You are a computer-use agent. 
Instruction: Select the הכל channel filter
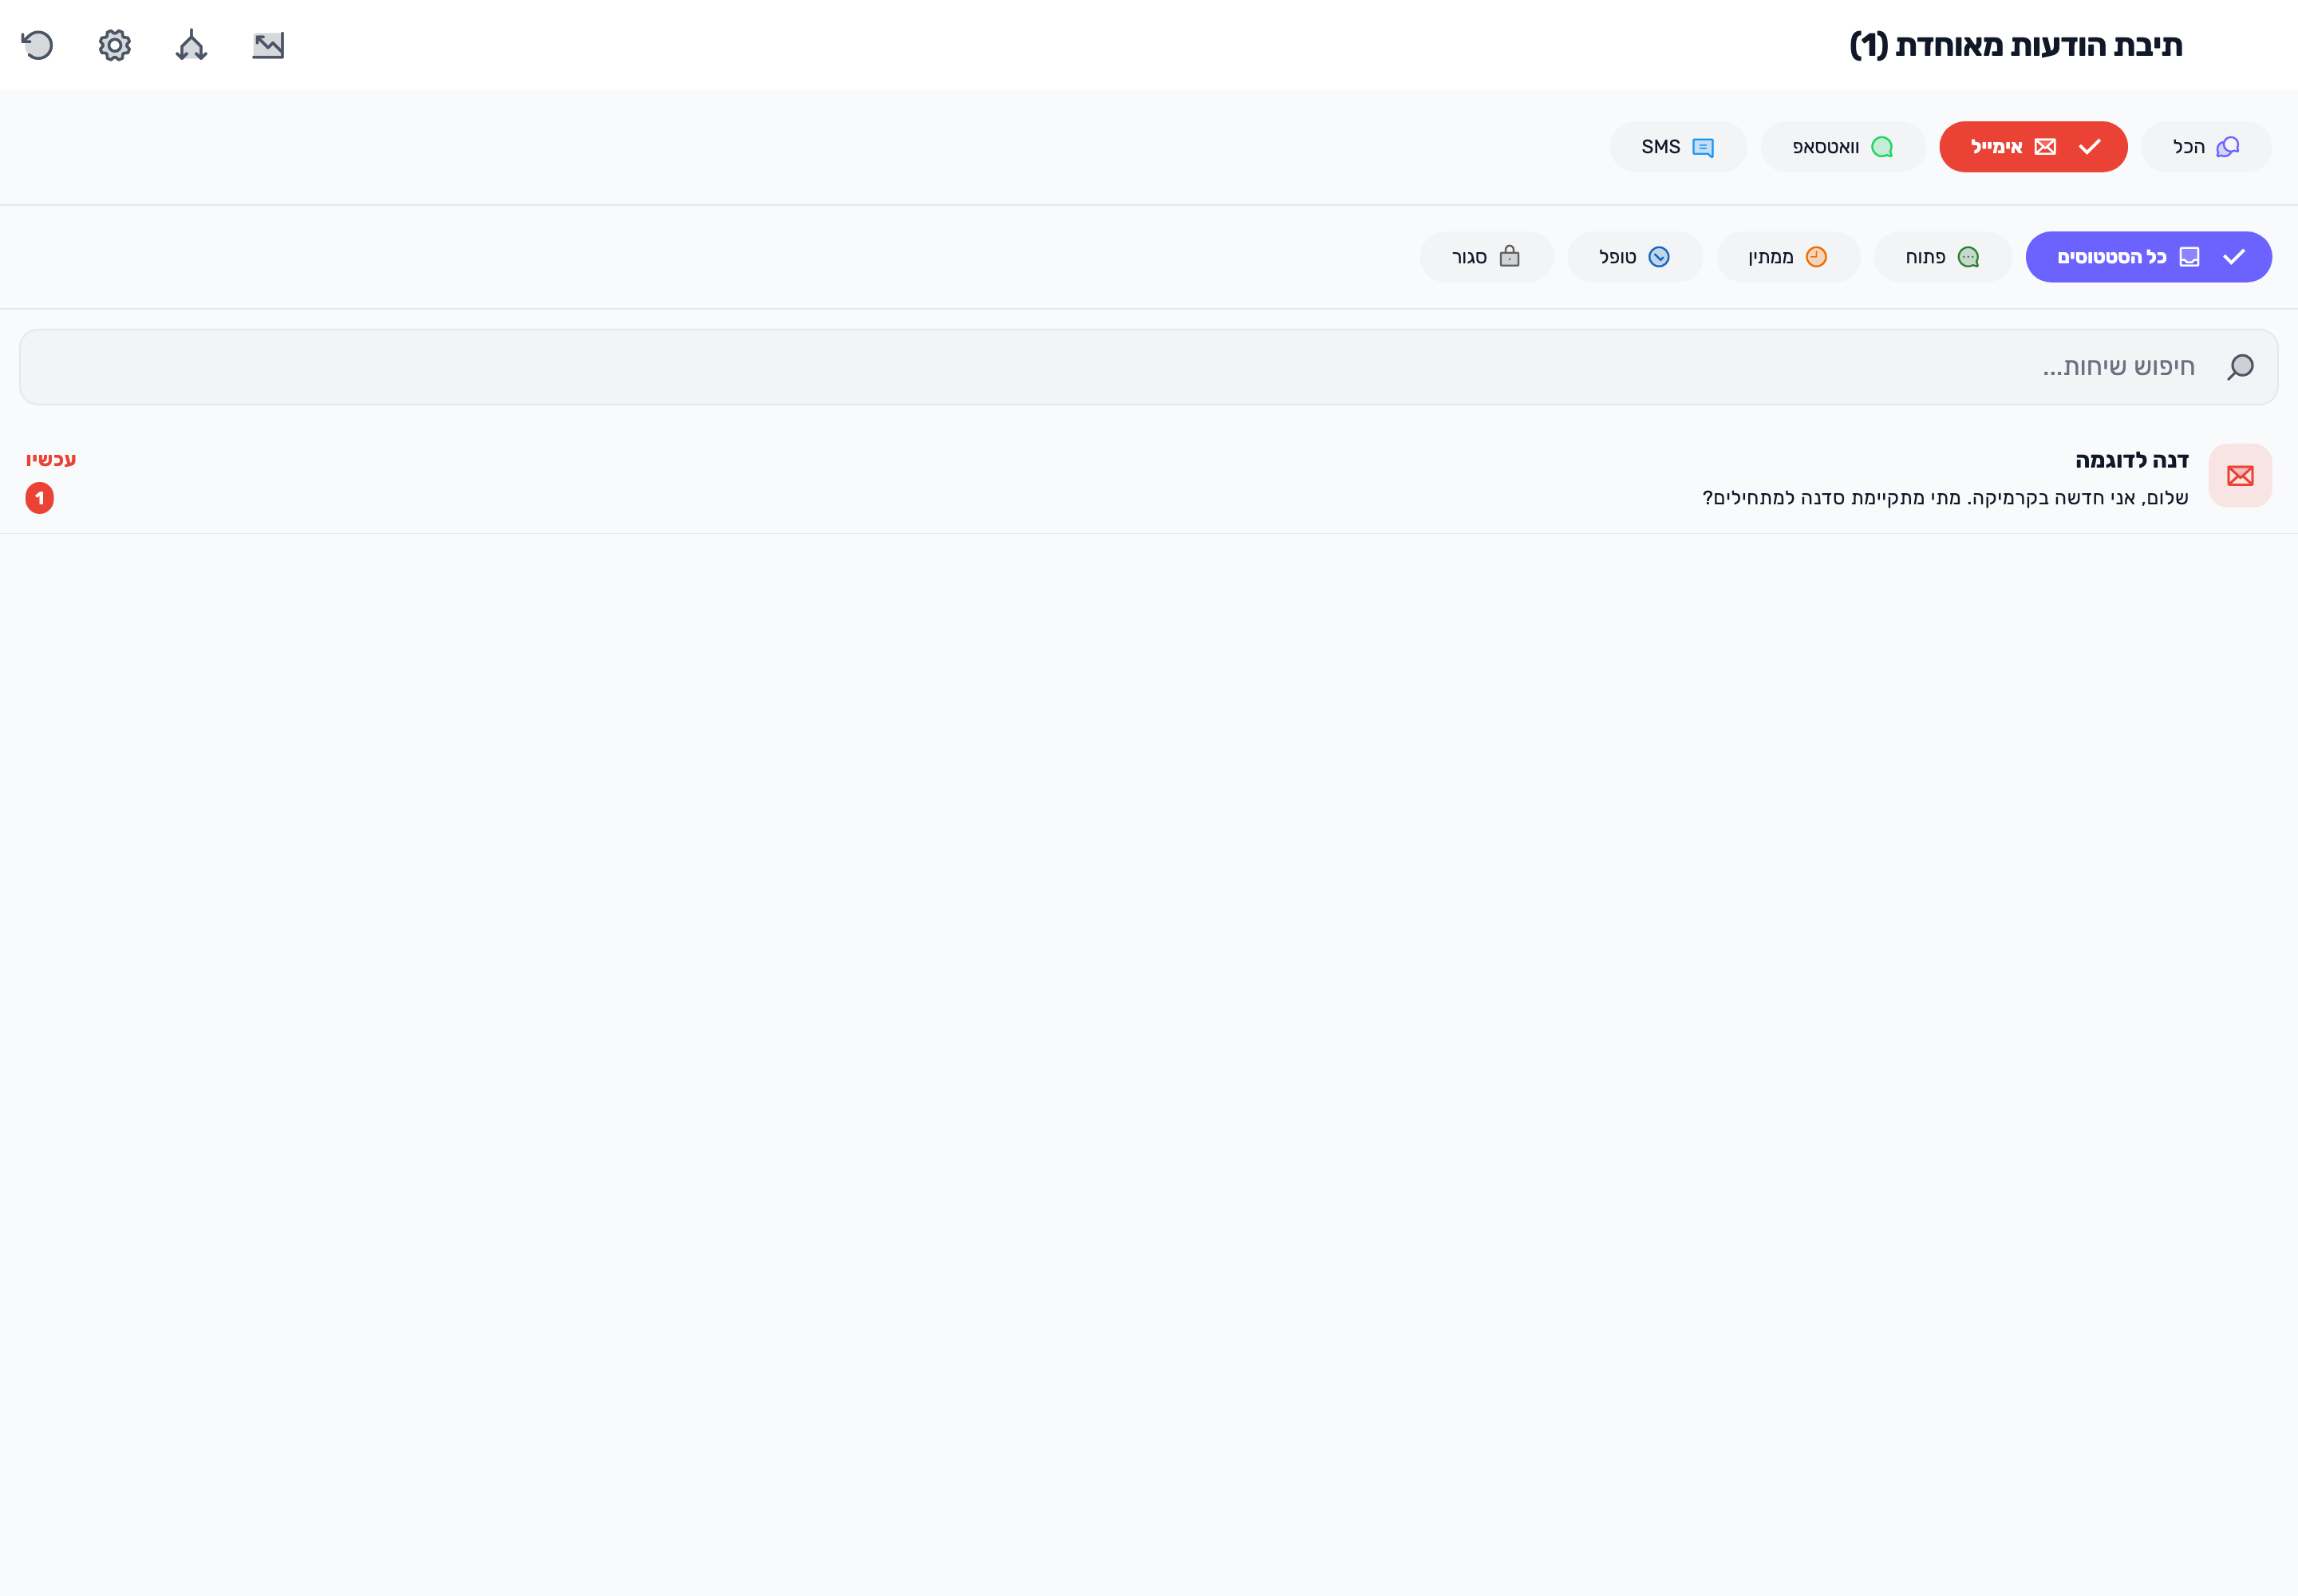(x=2206, y=147)
